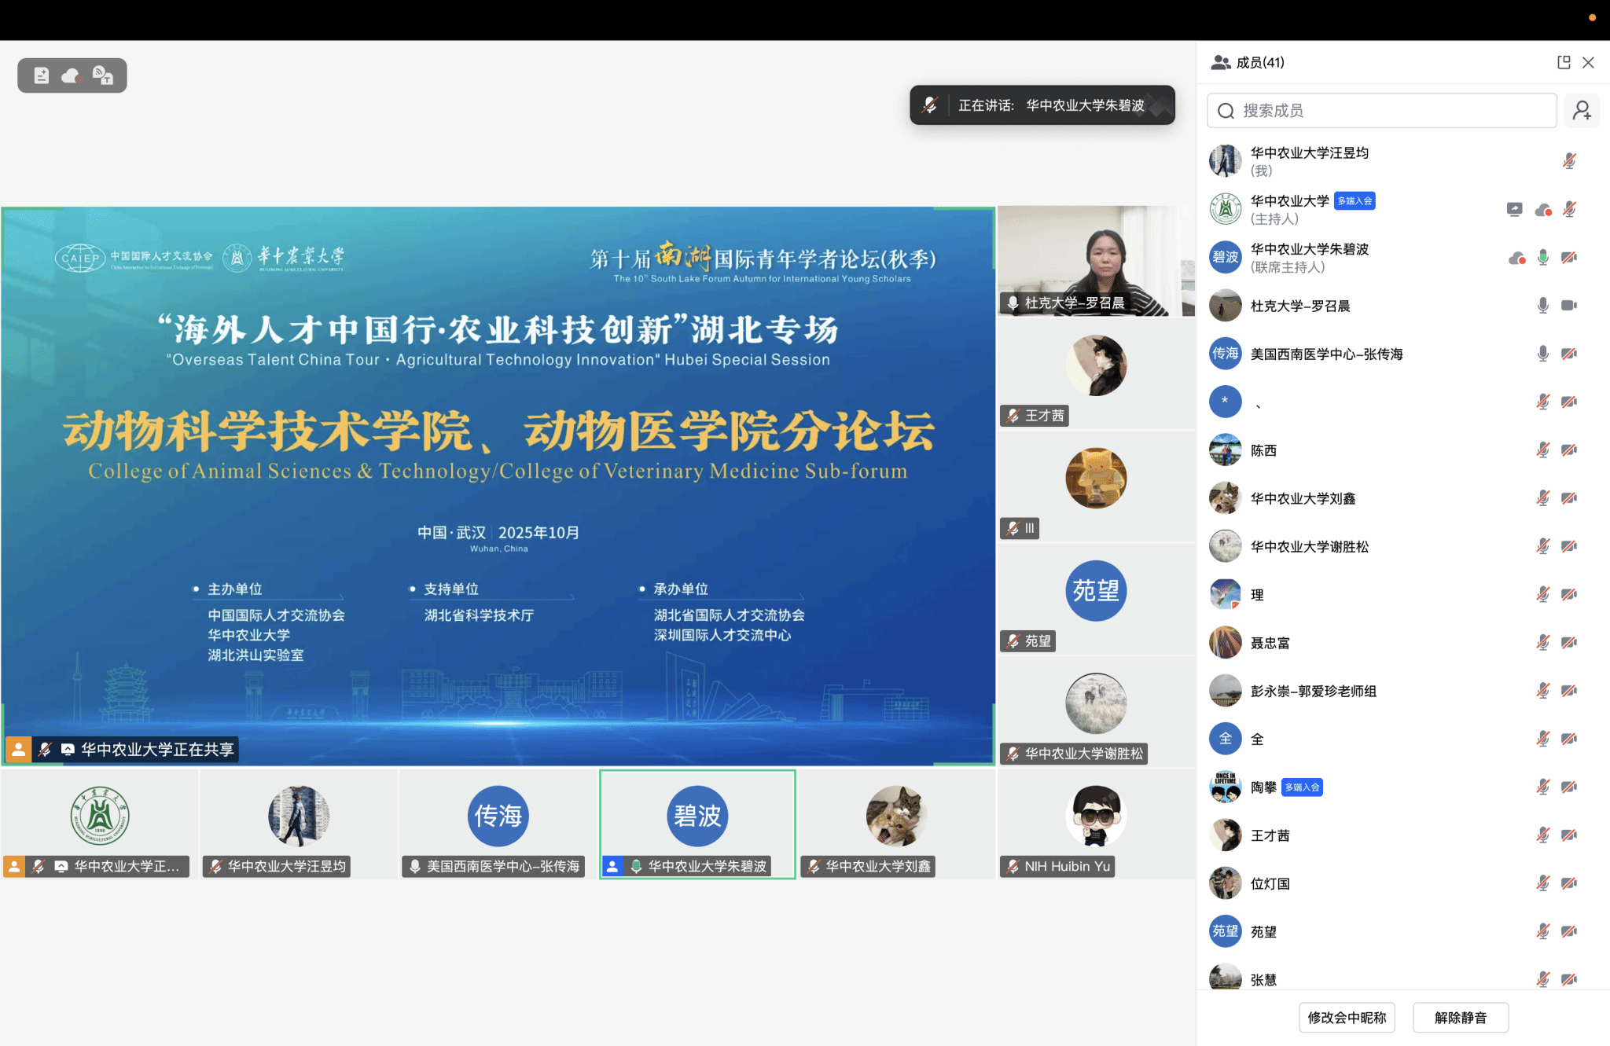Click cloud record icon in 朱碧波 row
The width and height of the screenshot is (1610, 1046).
pos(1516,258)
